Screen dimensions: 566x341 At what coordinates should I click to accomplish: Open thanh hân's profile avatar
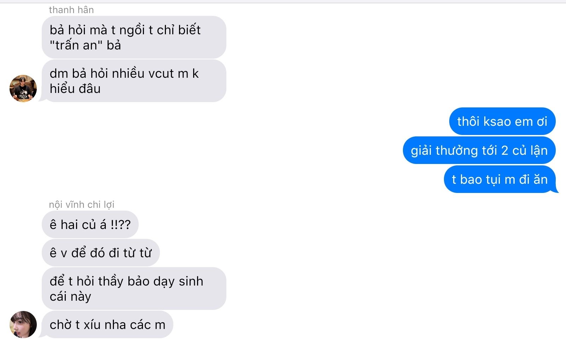pyautogui.click(x=23, y=88)
